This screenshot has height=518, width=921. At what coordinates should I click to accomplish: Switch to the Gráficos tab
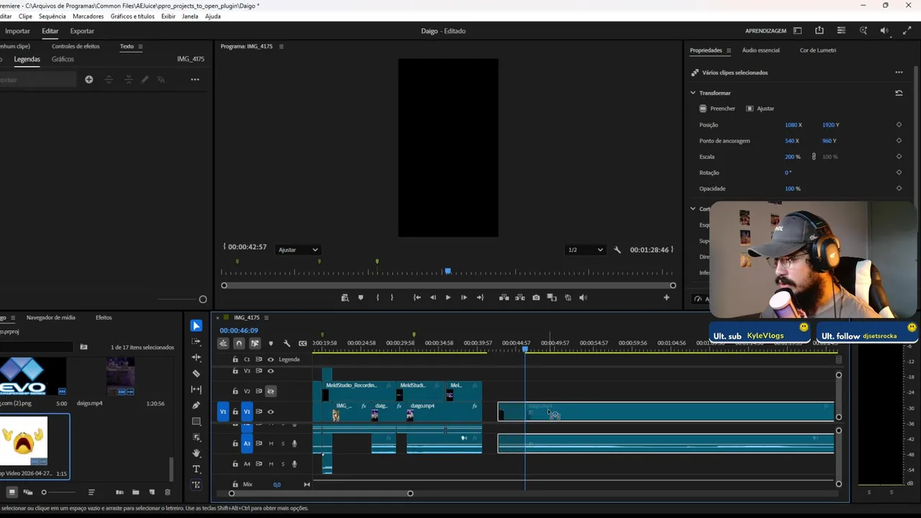click(63, 59)
